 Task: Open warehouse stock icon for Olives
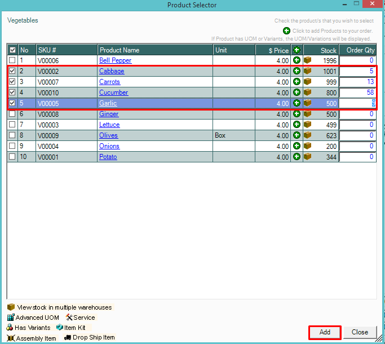308,135
